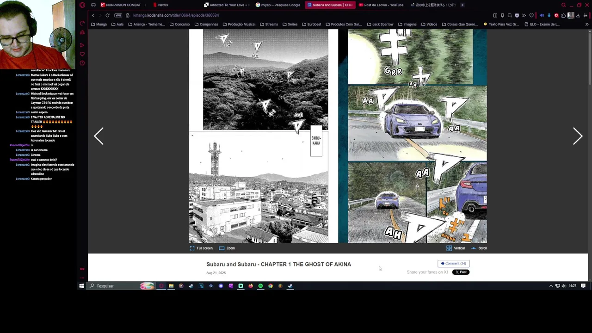Switch to the Japanese-titled last tab
Viewport: 592px width, 333px height.
[433, 5]
